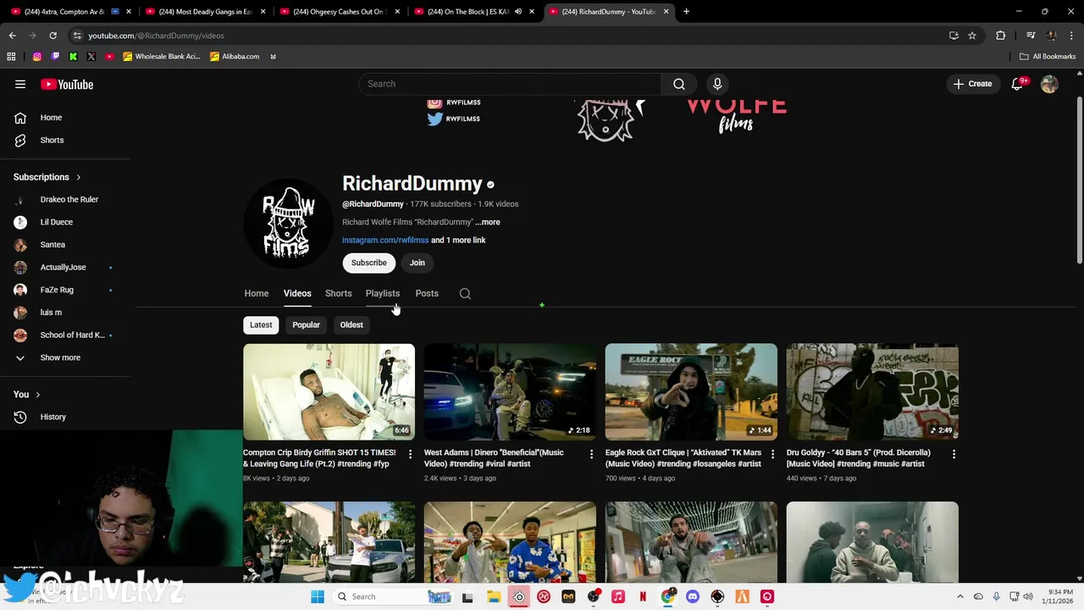The width and height of the screenshot is (1084, 610).
Task: Click the browser address bar URL
Action: pyautogui.click(x=157, y=36)
